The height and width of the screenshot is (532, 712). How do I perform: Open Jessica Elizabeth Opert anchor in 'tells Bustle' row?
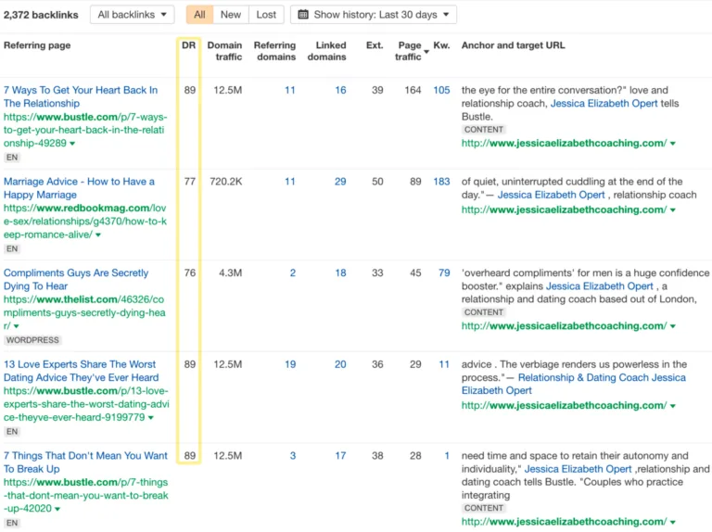pyautogui.click(x=604, y=104)
